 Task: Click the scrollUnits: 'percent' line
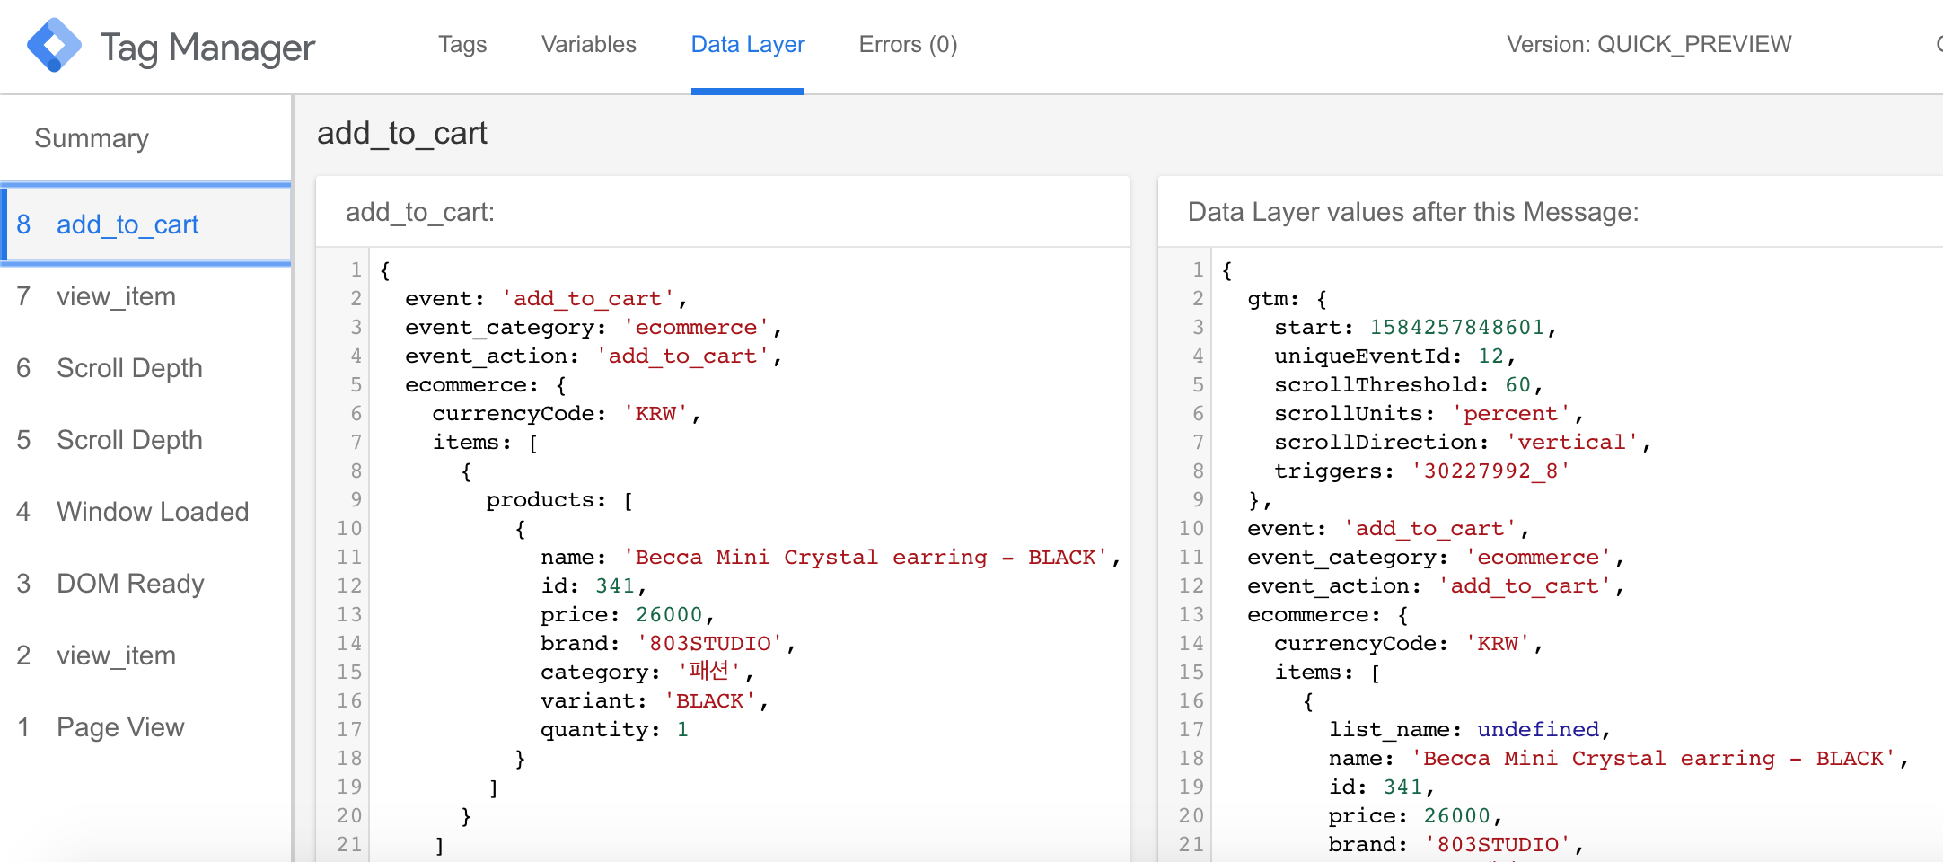(x=1429, y=414)
